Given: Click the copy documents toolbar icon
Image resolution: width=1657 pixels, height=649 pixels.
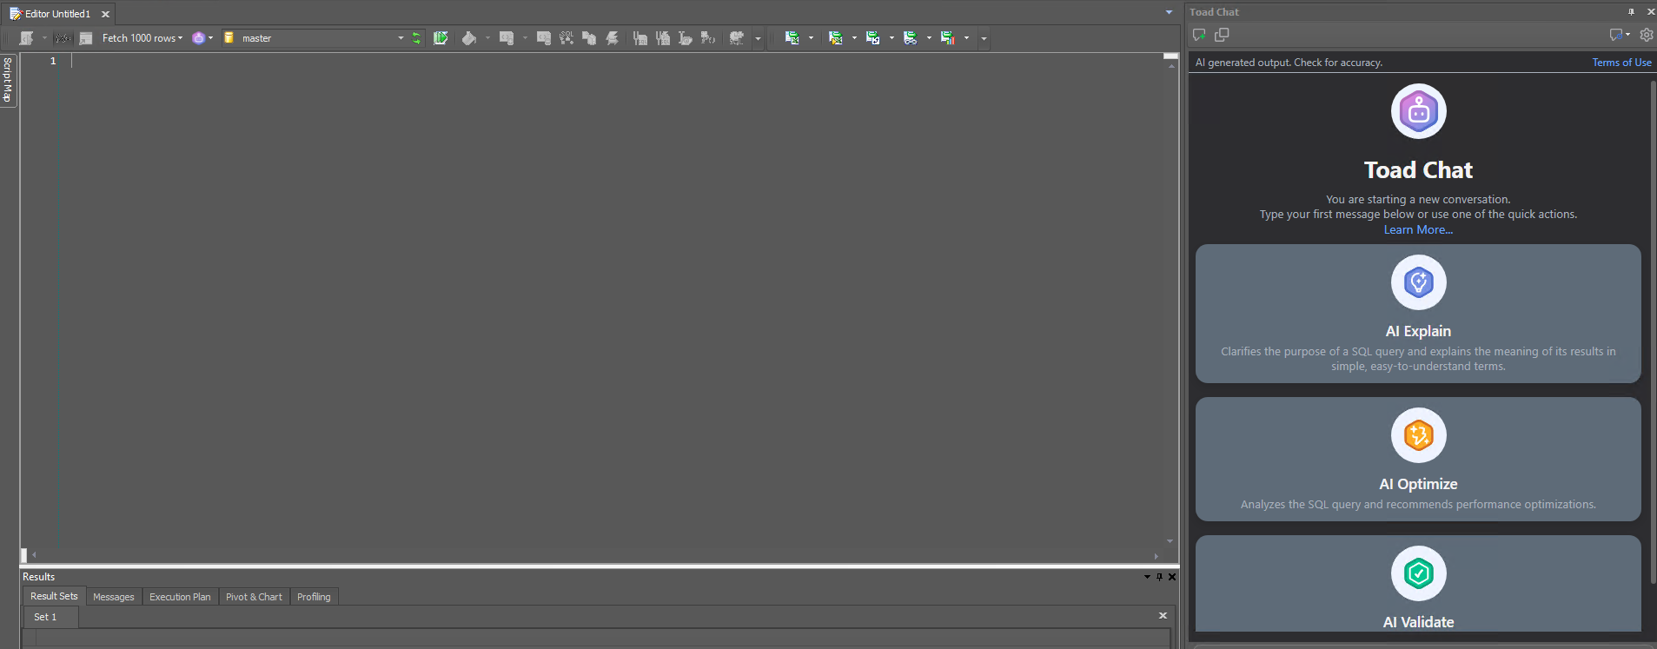Looking at the screenshot, I should coord(589,38).
